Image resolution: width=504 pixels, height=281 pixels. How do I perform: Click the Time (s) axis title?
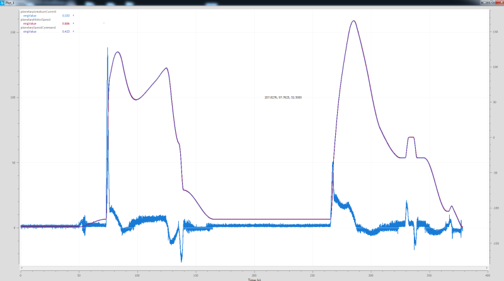(x=255, y=280)
